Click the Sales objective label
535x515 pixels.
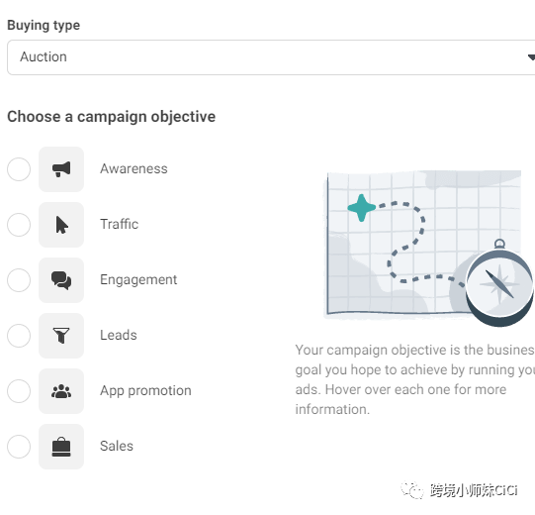pos(117,446)
